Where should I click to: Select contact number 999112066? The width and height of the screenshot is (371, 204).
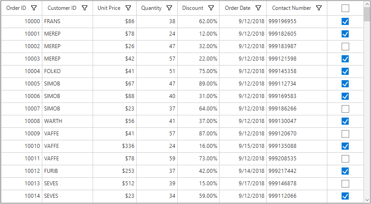pos(297,196)
